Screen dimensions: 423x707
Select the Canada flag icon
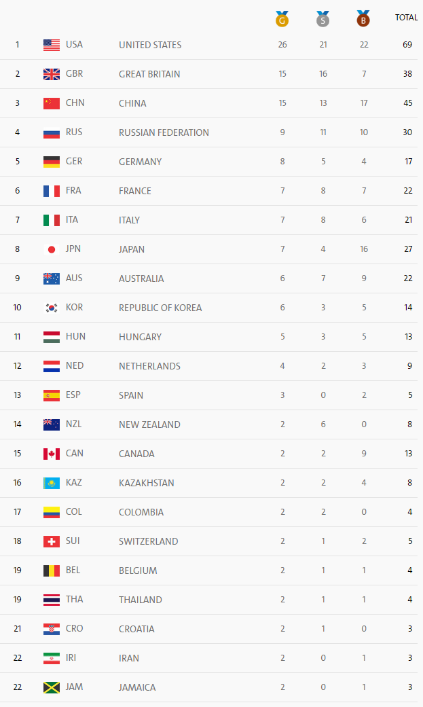point(52,454)
